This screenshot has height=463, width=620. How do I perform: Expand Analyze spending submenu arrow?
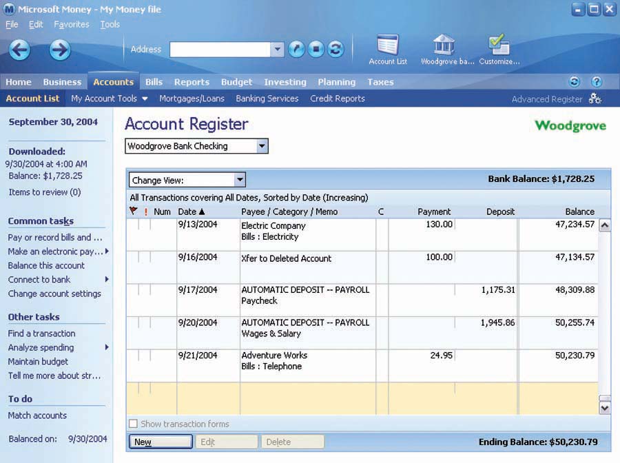[x=107, y=347]
